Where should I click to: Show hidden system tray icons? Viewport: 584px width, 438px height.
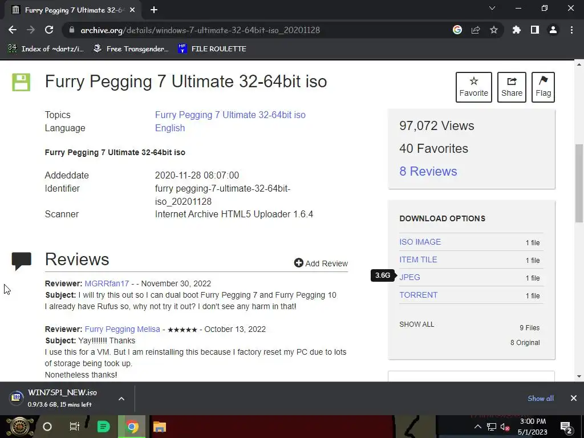pyautogui.click(x=477, y=427)
